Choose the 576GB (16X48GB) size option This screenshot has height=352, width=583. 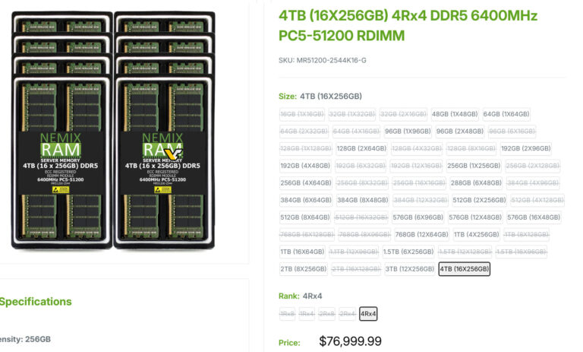click(534, 217)
